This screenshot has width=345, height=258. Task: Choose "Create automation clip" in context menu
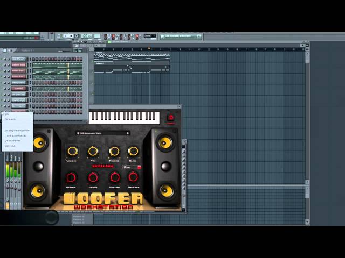pyautogui.click(x=16, y=136)
